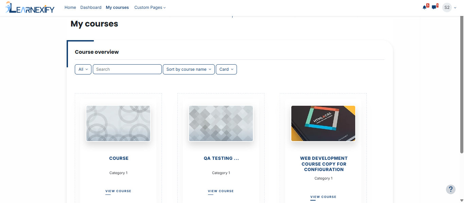
Task: Click the COURSE card circles thumbnail
Action: point(118,123)
